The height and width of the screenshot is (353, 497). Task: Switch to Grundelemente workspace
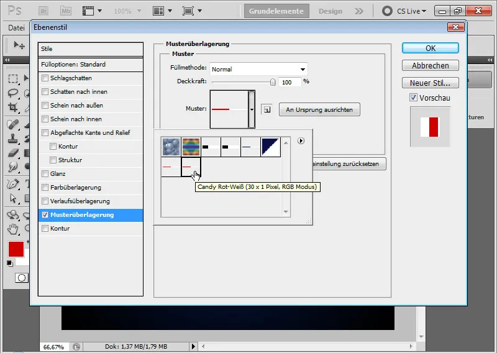(x=276, y=11)
